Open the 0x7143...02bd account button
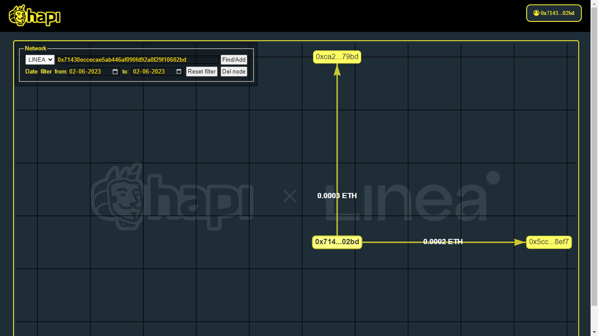 554,13
